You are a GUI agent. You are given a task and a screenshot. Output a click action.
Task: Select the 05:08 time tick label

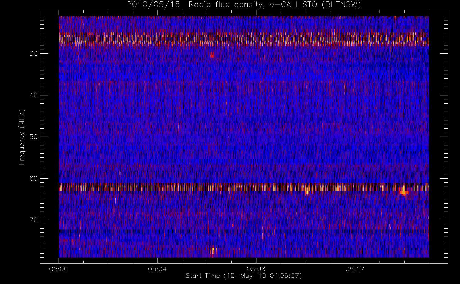(x=256, y=269)
